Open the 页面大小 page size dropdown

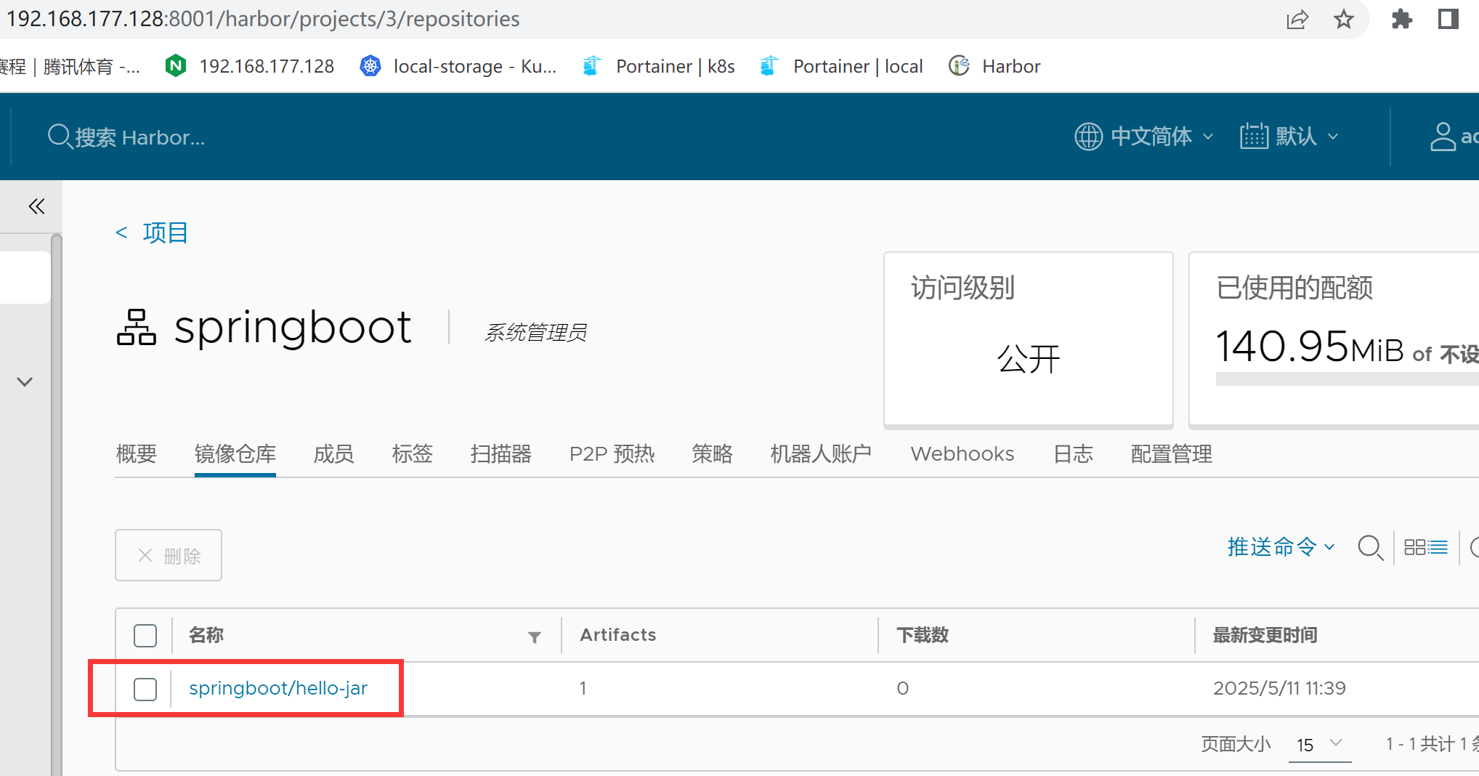tap(1320, 744)
